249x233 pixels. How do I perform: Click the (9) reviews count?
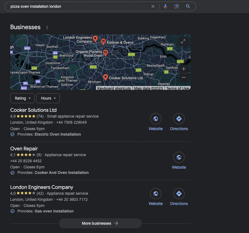coord(39,155)
